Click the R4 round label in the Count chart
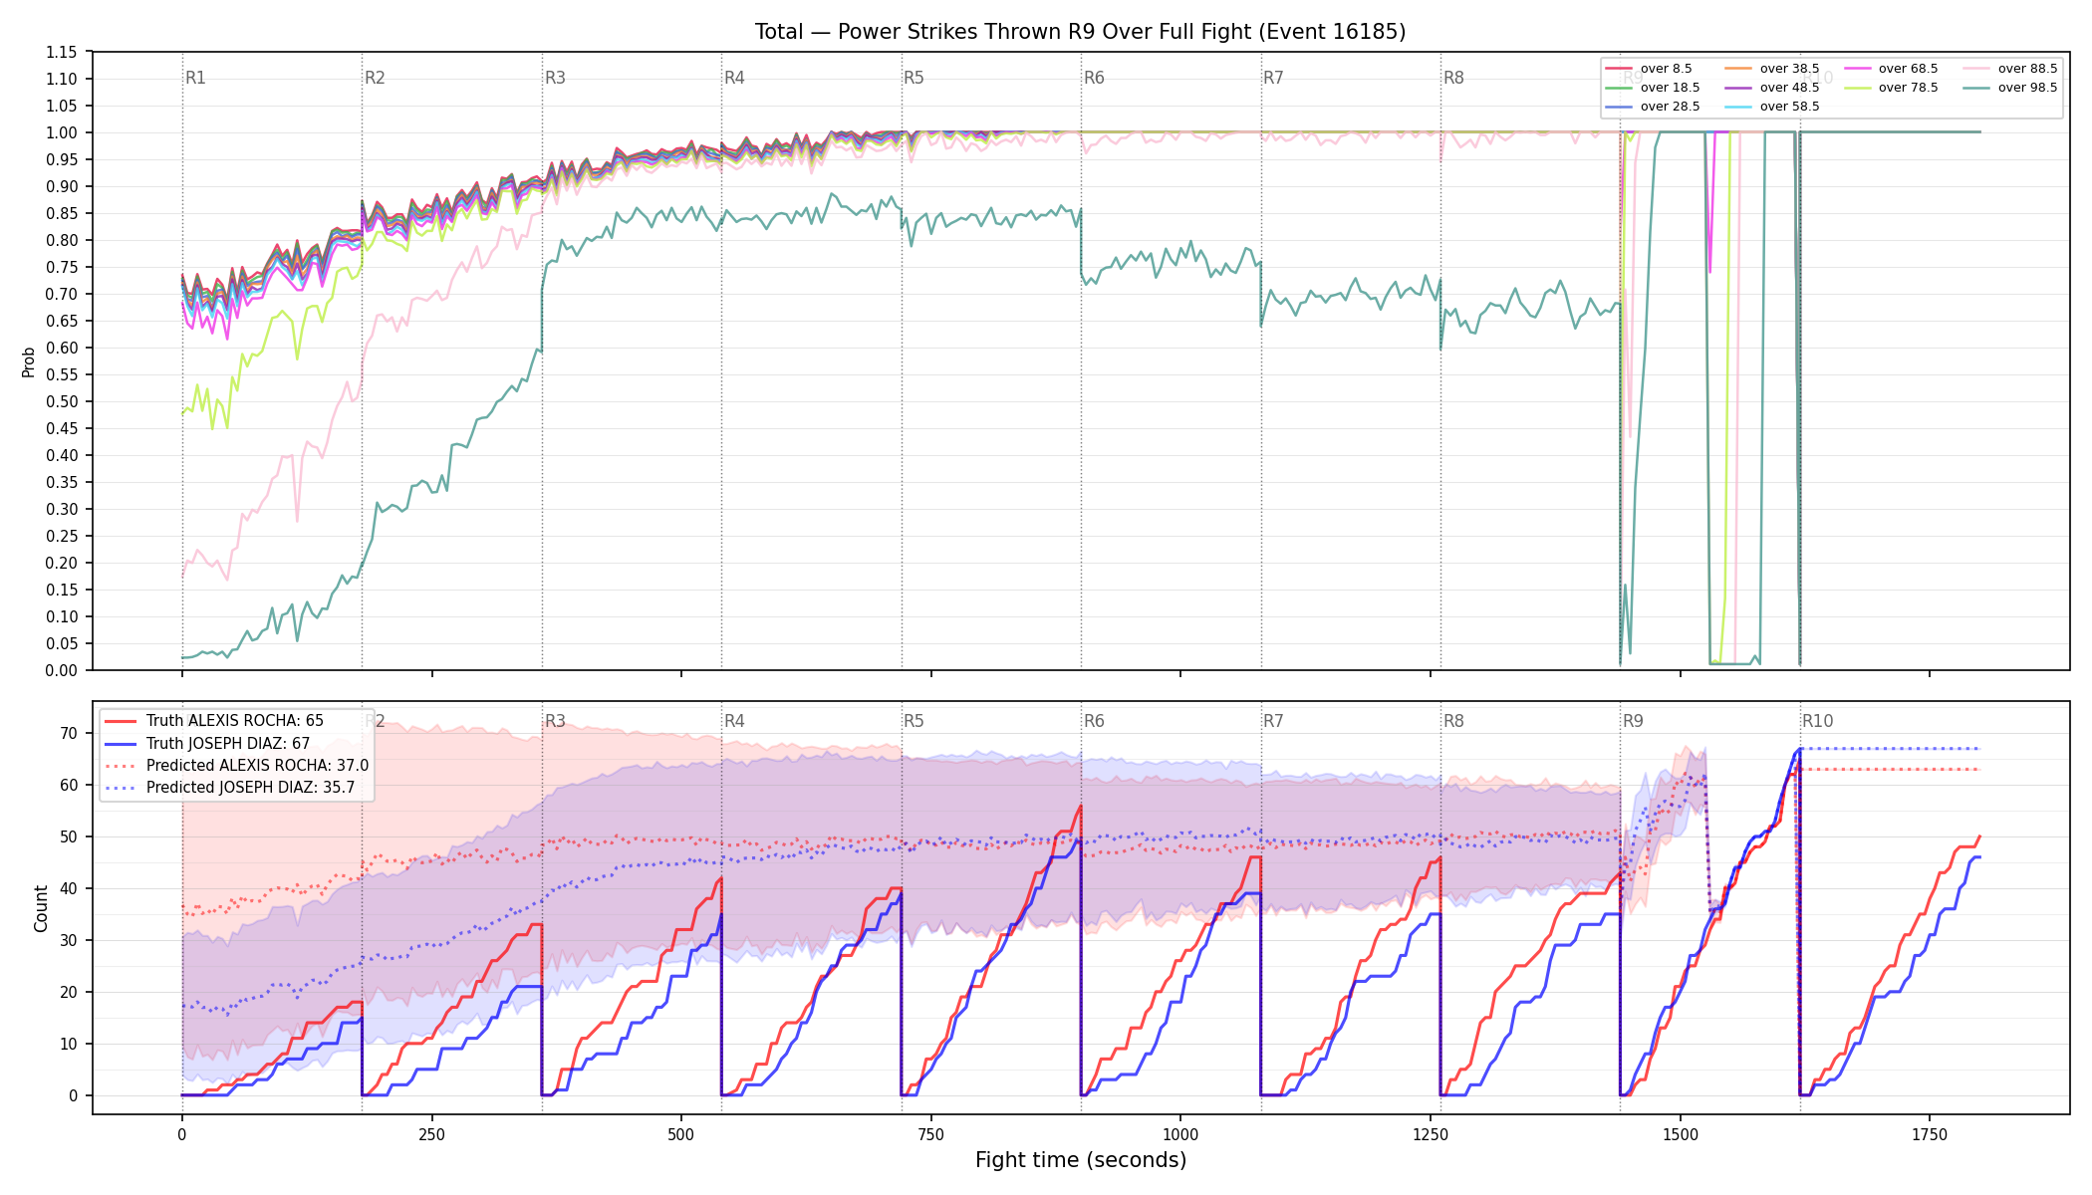Screen dimensions: 2092x1195 [x=734, y=721]
